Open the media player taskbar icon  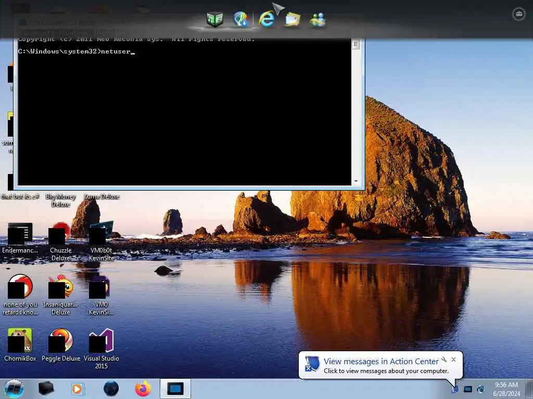click(78, 389)
